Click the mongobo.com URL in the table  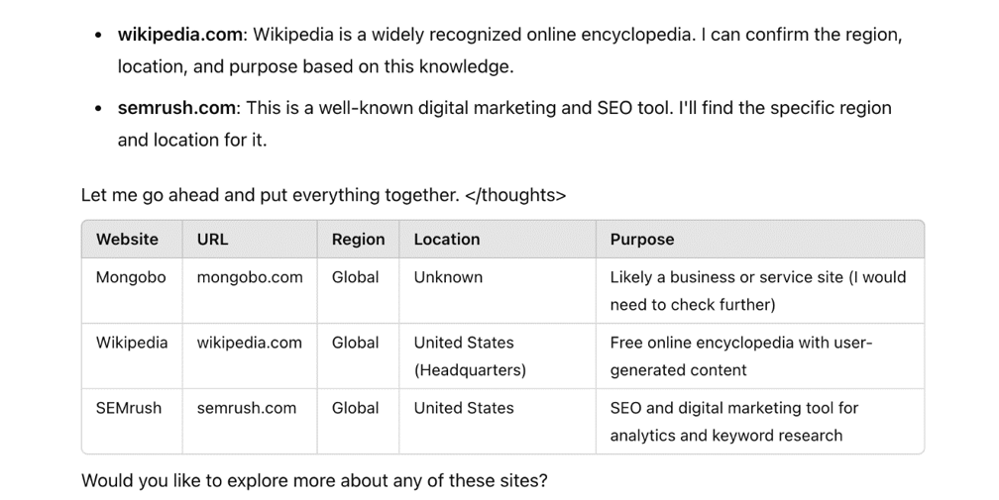pyautogui.click(x=250, y=277)
